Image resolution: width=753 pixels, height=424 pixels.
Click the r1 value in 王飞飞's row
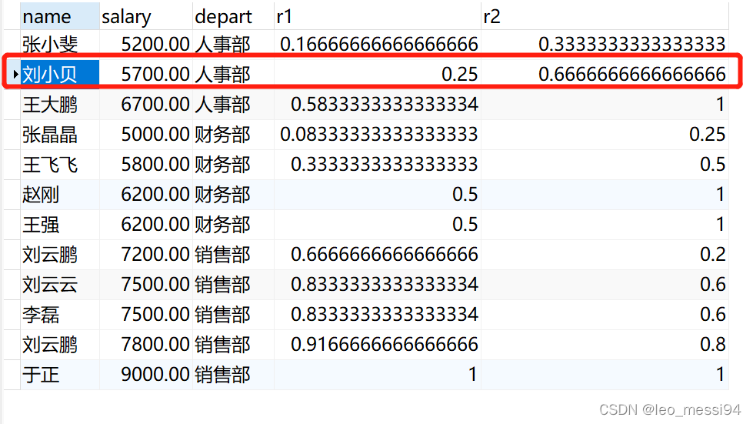[x=378, y=164]
